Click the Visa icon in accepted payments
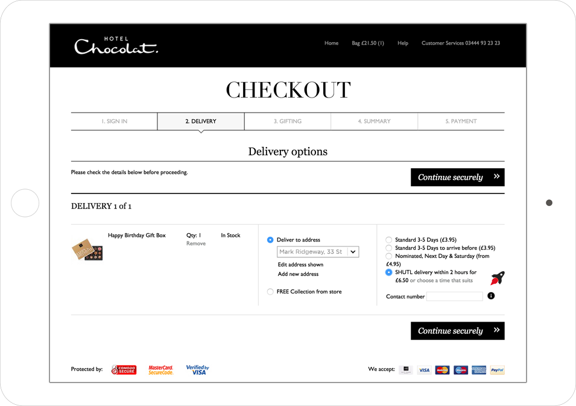Screen dimensions: 576x406 tap(424, 370)
